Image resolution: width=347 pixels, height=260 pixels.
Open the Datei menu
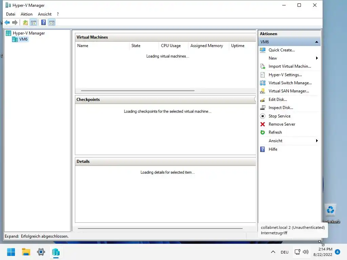point(11,14)
